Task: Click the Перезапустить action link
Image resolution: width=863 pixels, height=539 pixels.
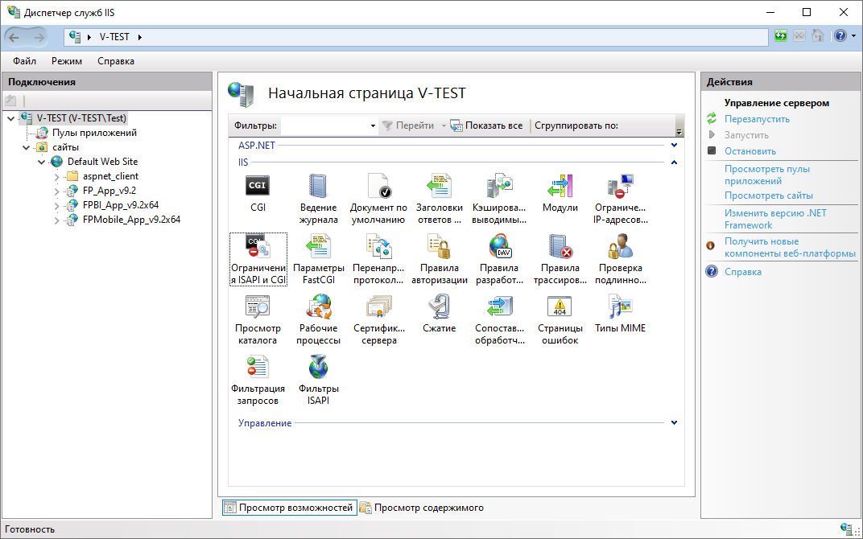Action: pos(757,119)
